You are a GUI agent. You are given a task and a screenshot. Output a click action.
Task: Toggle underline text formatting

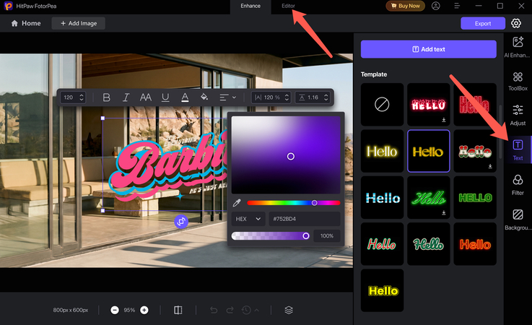point(165,97)
